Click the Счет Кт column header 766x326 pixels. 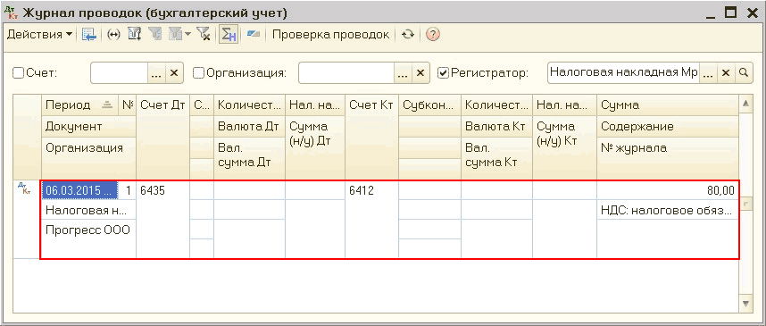coord(371,137)
